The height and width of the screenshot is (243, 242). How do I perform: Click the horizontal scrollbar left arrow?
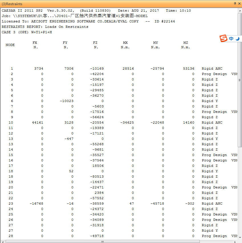[2, 241]
